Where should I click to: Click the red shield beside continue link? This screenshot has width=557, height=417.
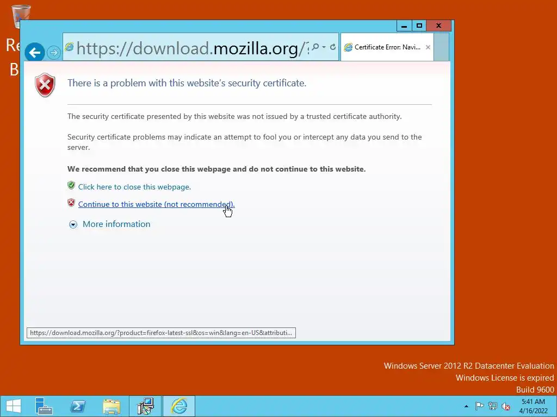click(71, 203)
